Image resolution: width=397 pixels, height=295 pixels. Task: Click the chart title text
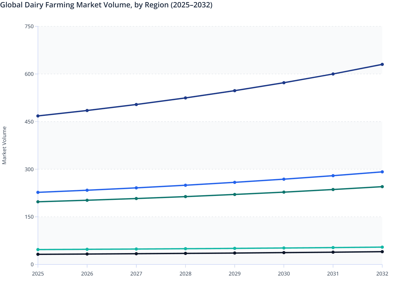coord(107,5)
